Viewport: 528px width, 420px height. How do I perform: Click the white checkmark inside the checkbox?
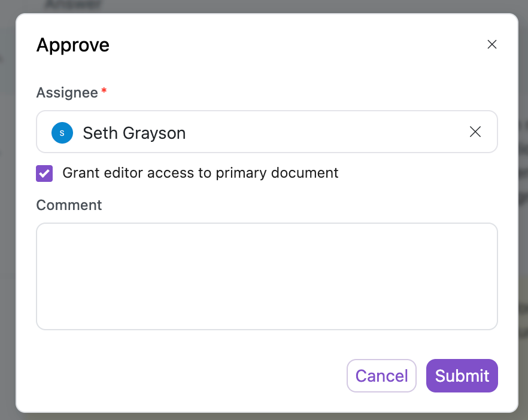coord(44,174)
